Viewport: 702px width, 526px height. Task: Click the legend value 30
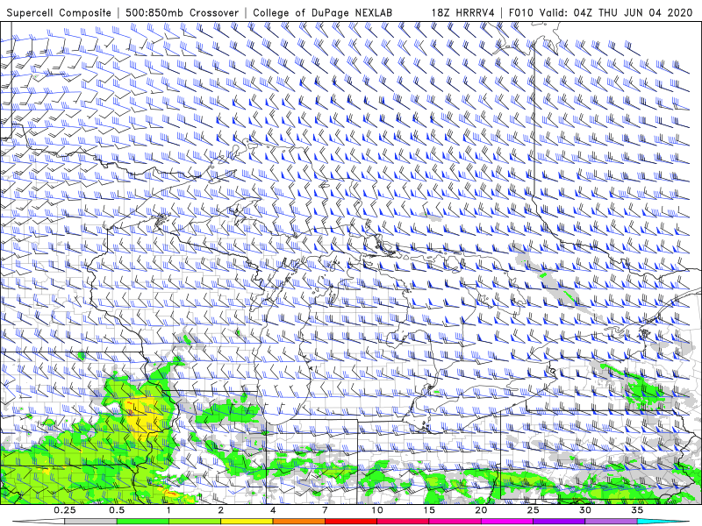pyautogui.click(x=584, y=510)
